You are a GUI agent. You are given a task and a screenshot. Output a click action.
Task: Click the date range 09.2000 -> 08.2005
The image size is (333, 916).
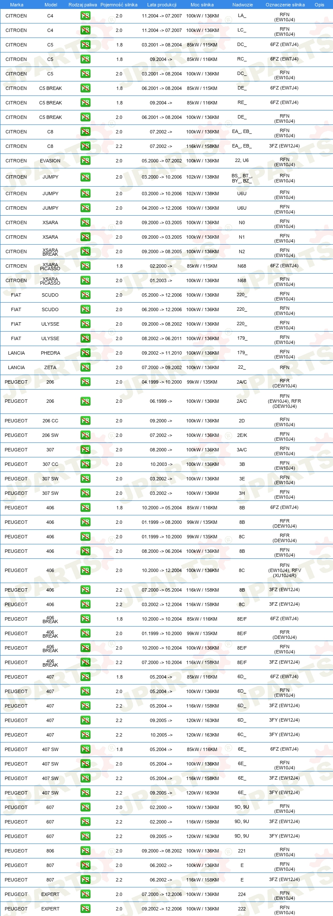click(162, 251)
